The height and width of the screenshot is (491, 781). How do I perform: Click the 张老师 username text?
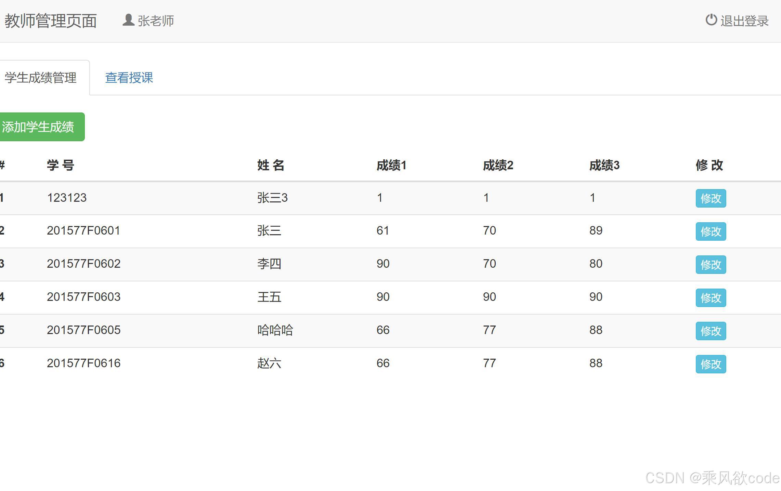coord(156,21)
